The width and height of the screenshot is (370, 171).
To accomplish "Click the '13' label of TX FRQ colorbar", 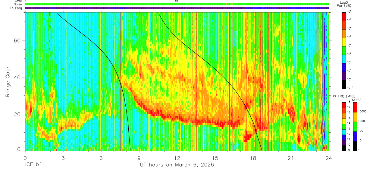I will tap(349, 129).
